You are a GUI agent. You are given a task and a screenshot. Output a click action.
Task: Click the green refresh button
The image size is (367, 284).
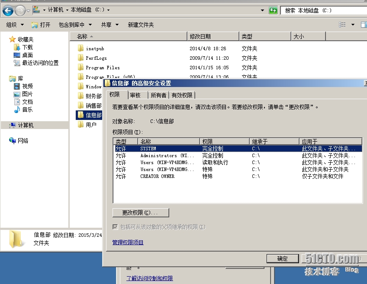tap(273, 10)
